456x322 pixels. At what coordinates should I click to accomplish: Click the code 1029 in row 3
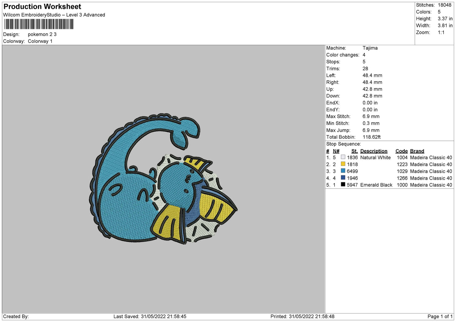402,171
